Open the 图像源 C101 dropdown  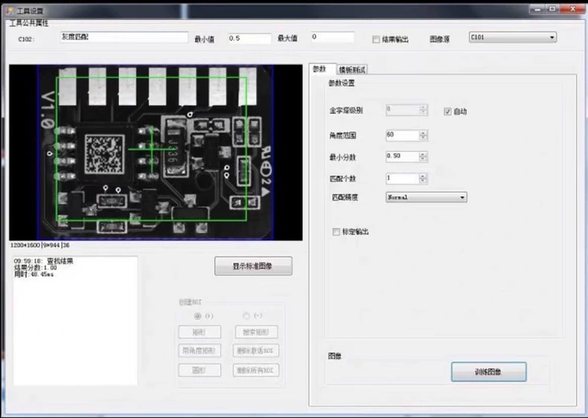point(513,37)
